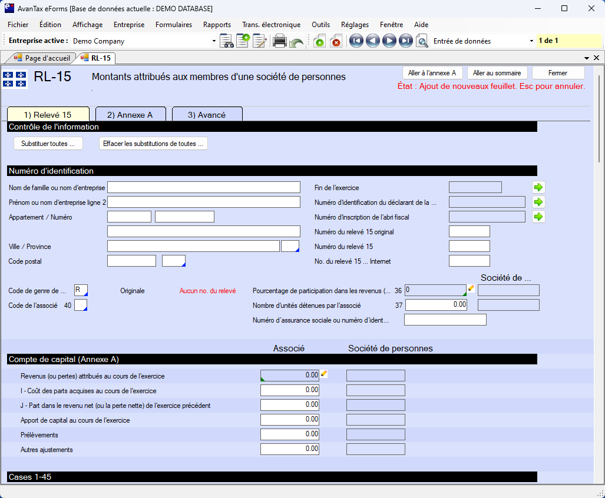Screen dimensions: 605x498
Task: Click the green undo arrow icon
Action: pos(296,42)
